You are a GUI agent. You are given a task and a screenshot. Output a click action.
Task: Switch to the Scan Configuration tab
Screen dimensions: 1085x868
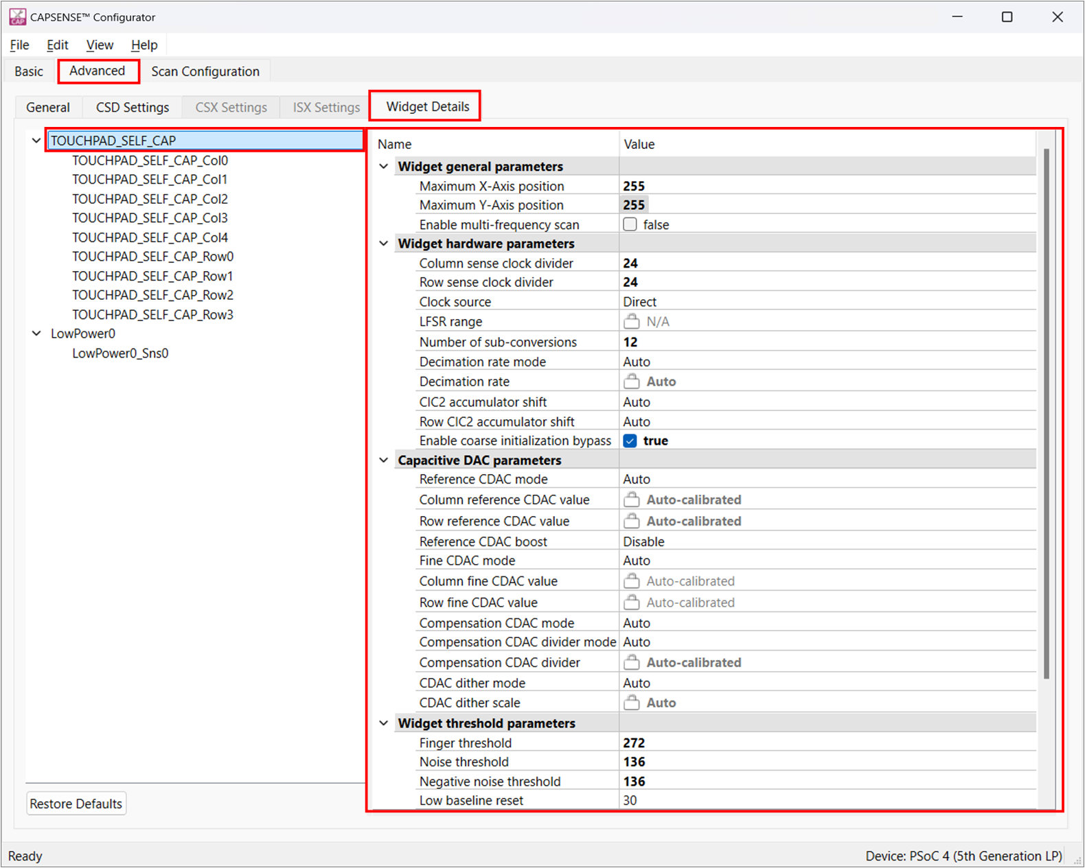coord(205,71)
